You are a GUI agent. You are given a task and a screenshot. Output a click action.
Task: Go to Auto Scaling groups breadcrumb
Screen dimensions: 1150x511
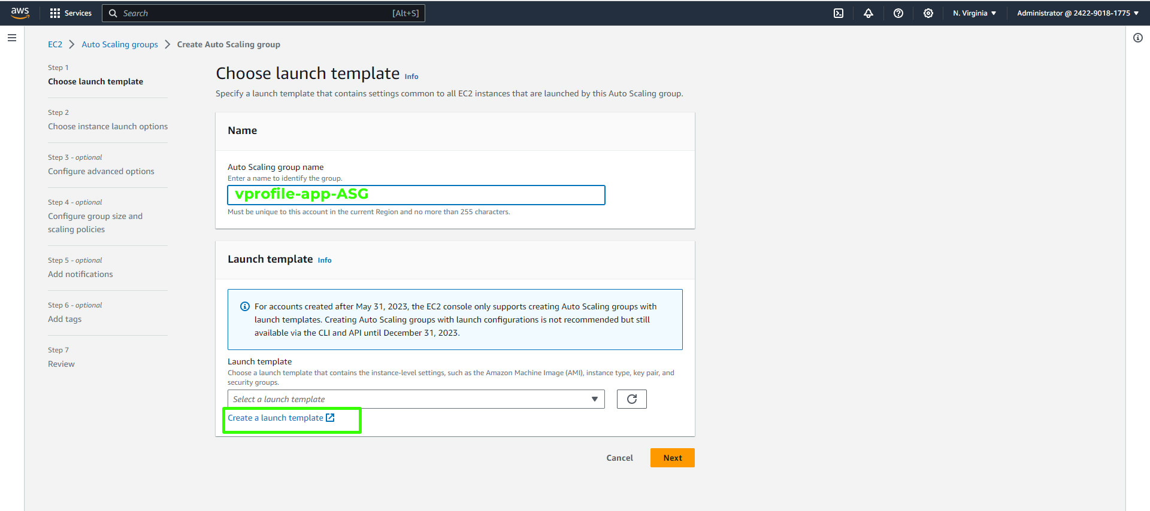(120, 44)
